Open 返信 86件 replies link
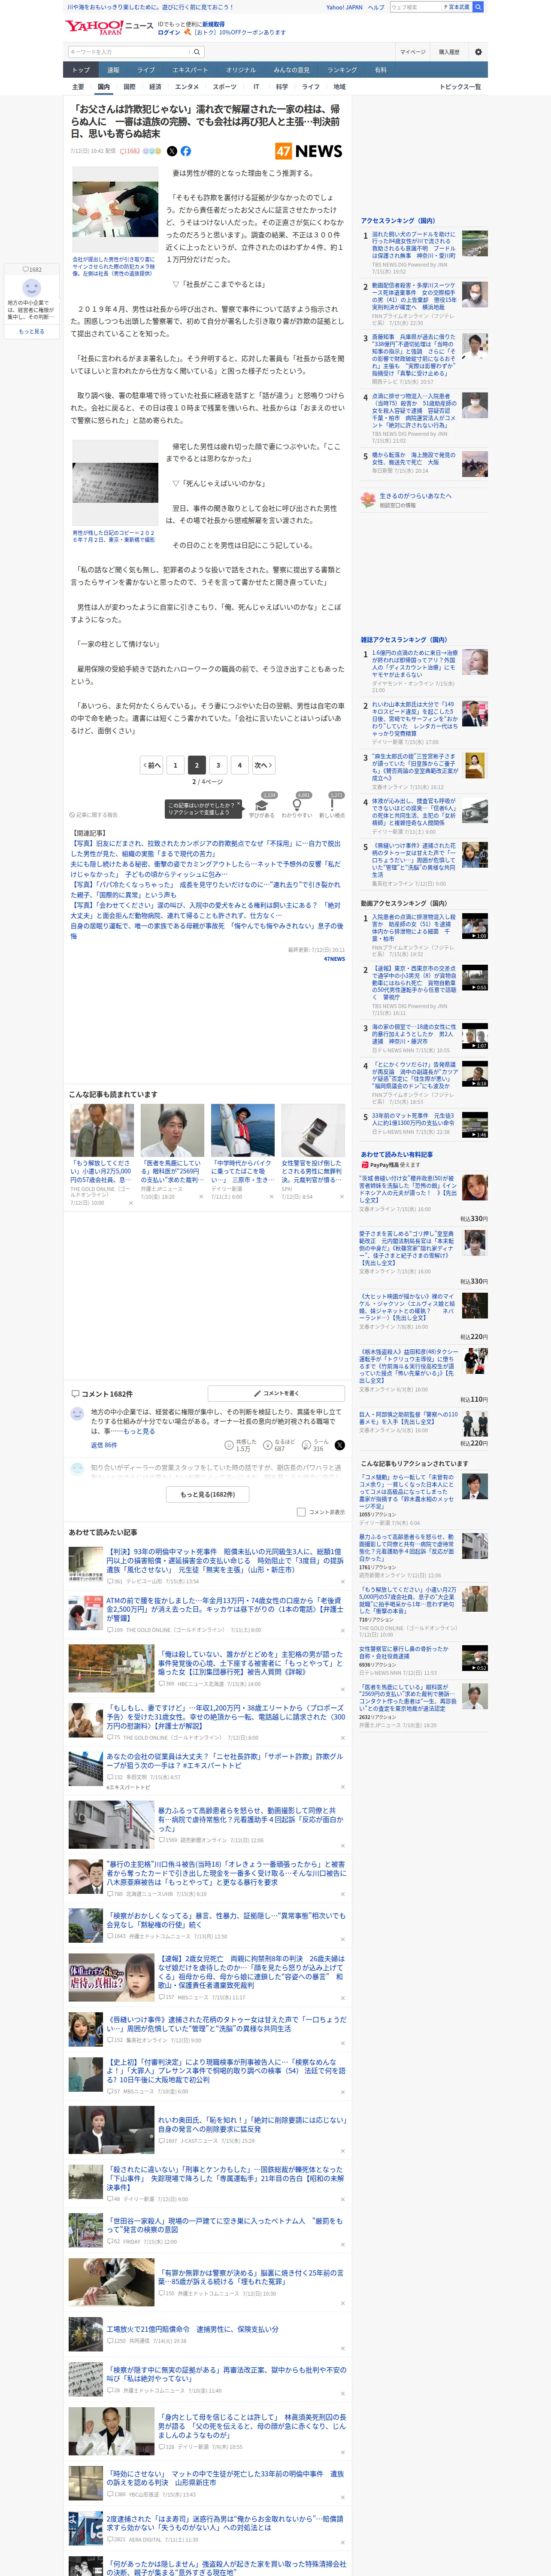Viewport: 551px width, 2576px height. point(104,1445)
